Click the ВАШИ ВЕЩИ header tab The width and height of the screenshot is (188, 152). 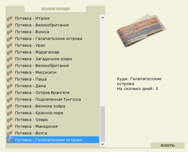pos(56,9)
